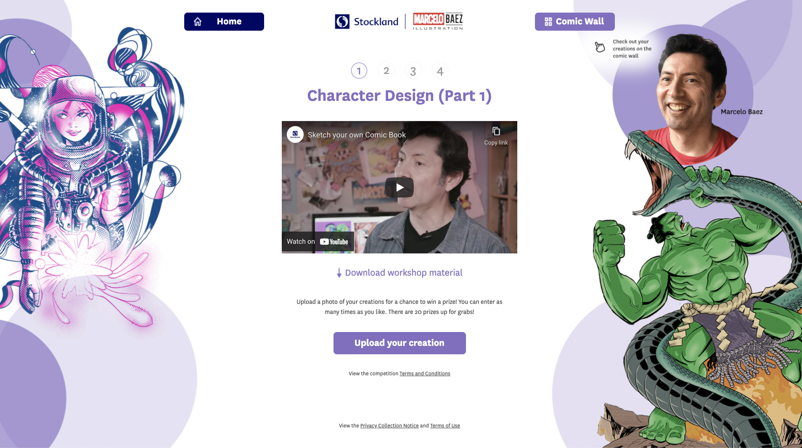Click the pointing hand icon near Comic Wall

600,47
